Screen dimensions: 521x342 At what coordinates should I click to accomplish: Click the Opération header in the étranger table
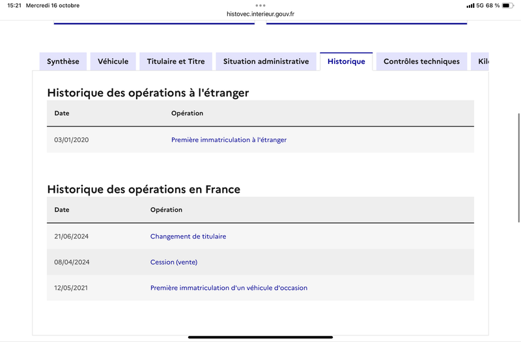point(187,113)
